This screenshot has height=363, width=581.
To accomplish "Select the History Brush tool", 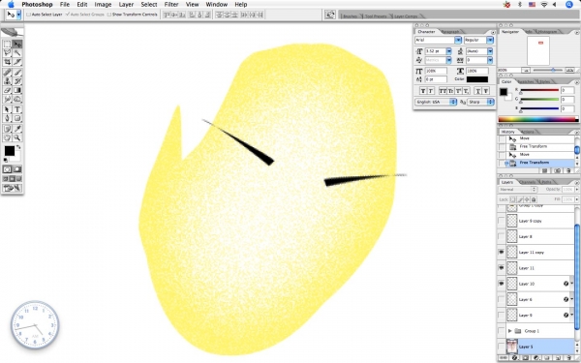I will [17, 81].
